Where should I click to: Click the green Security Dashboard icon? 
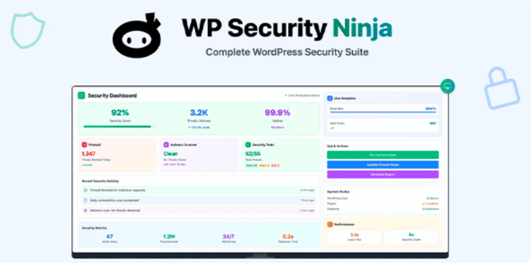pyautogui.click(x=81, y=96)
